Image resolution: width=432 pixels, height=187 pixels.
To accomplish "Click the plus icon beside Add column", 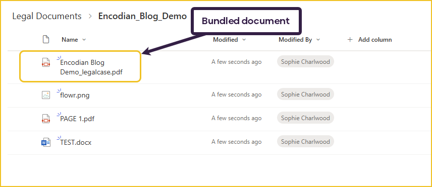I will tap(350, 40).
